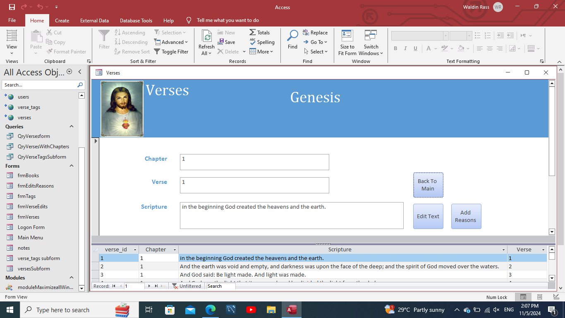565x318 pixels.
Task: Switch to Datasheet view in status bar
Action: click(539, 297)
